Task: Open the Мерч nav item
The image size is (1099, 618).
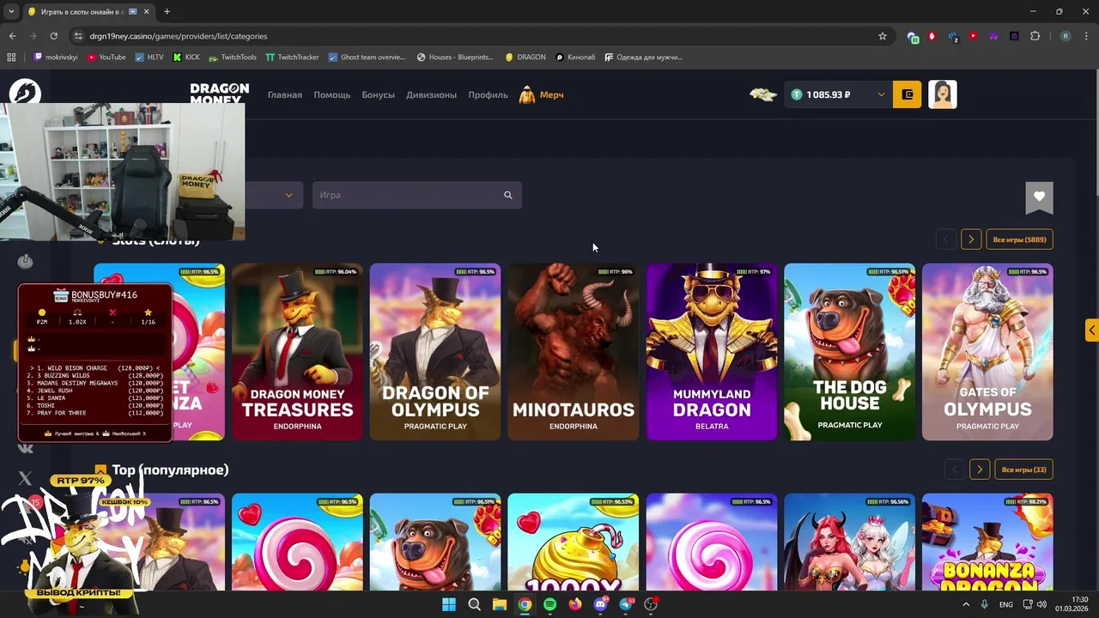Action: coord(542,94)
